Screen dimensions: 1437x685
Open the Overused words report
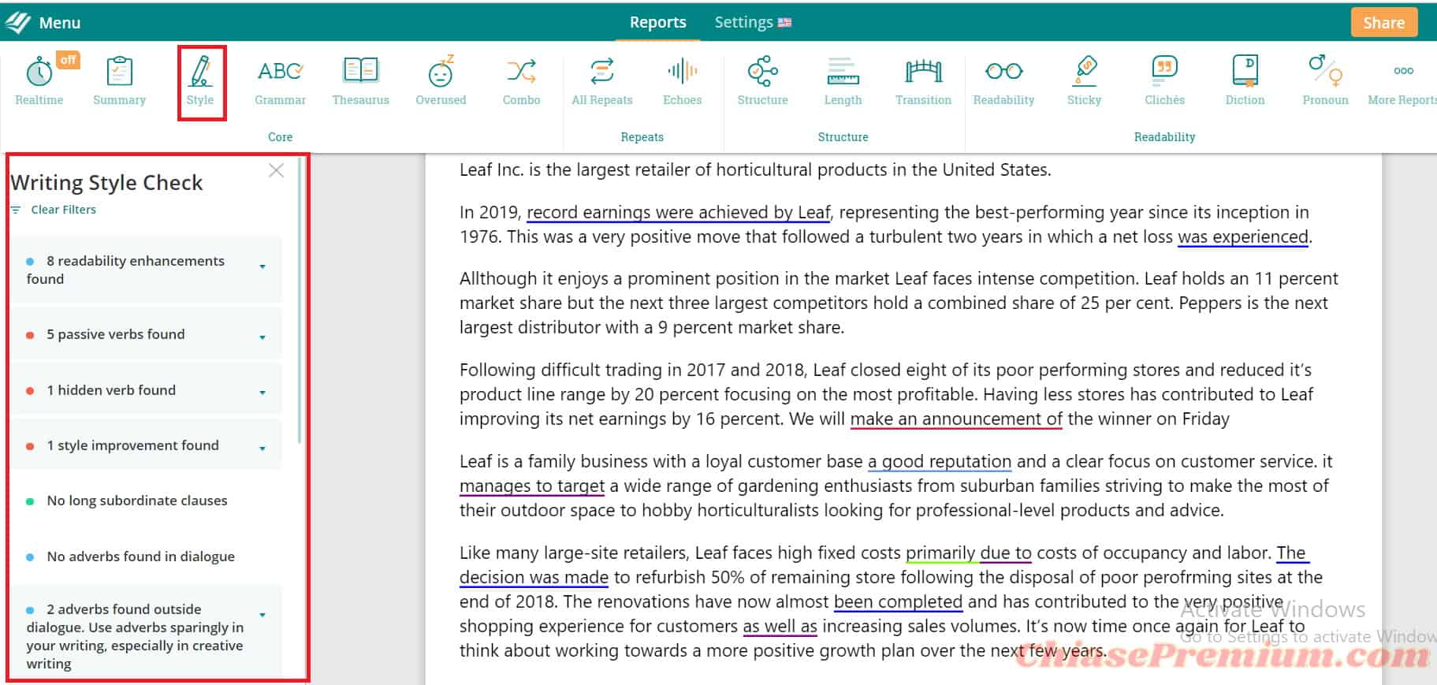(x=441, y=80)
